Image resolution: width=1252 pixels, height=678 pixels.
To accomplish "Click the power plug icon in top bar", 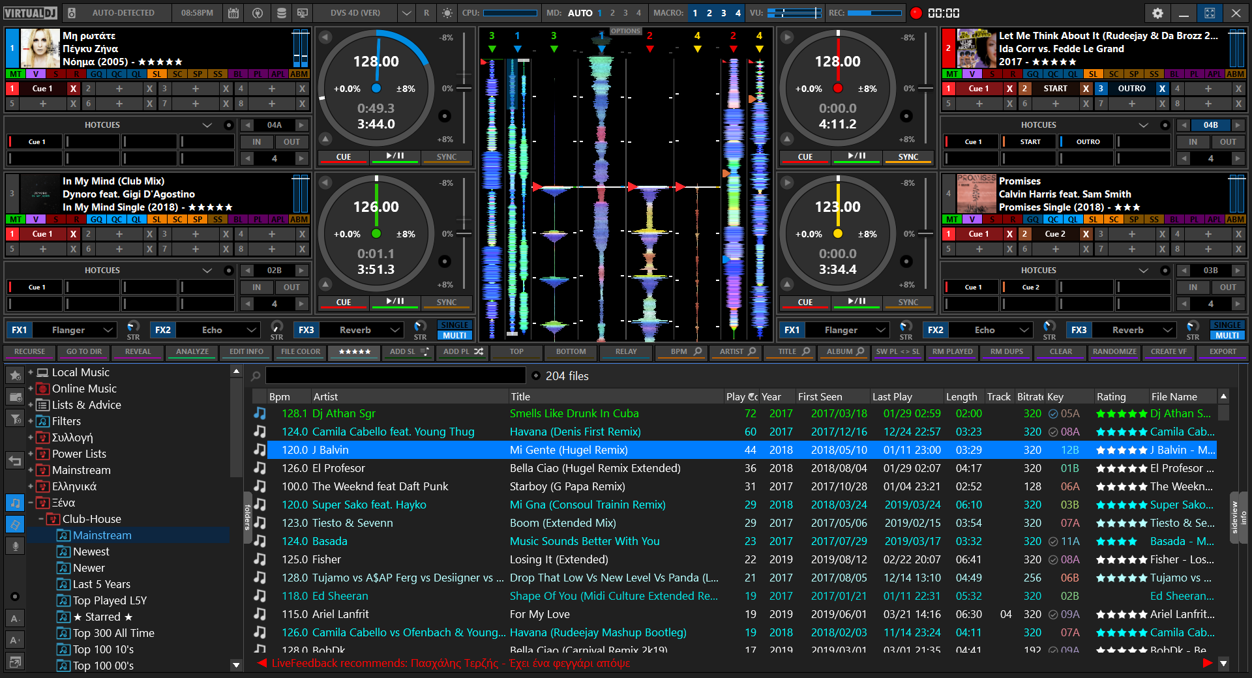I will [258, 13].
